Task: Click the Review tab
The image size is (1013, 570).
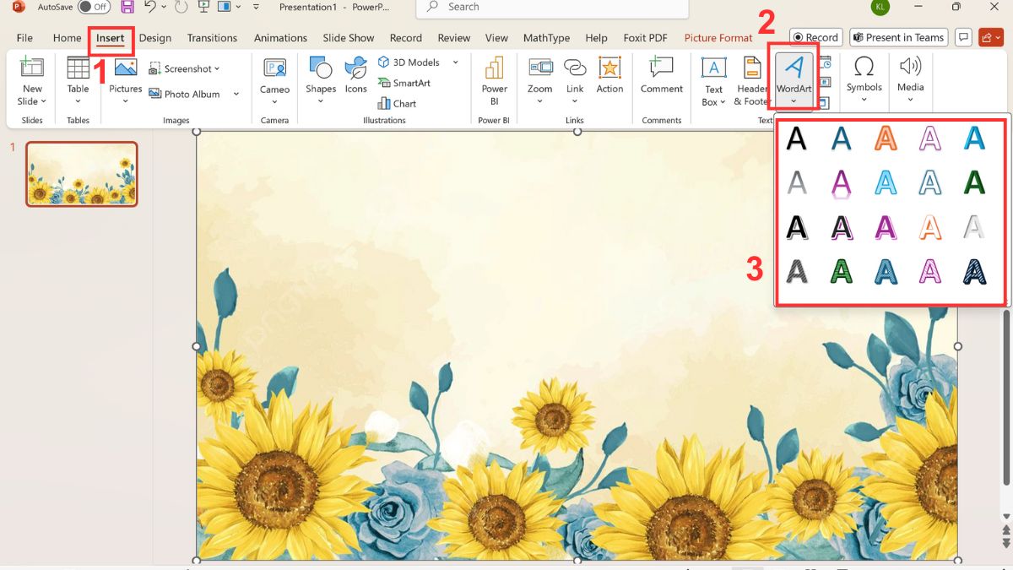Action: point(454,38)
